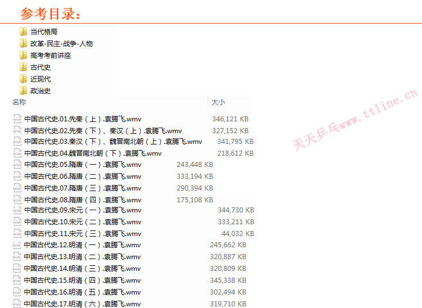
Task: Open the 改革-民主-战争-人物 folder icon
Action: point(23,43)
